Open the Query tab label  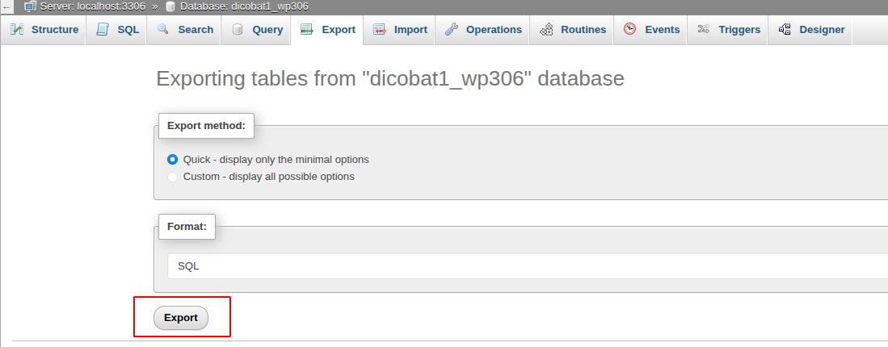coord(268,29)
